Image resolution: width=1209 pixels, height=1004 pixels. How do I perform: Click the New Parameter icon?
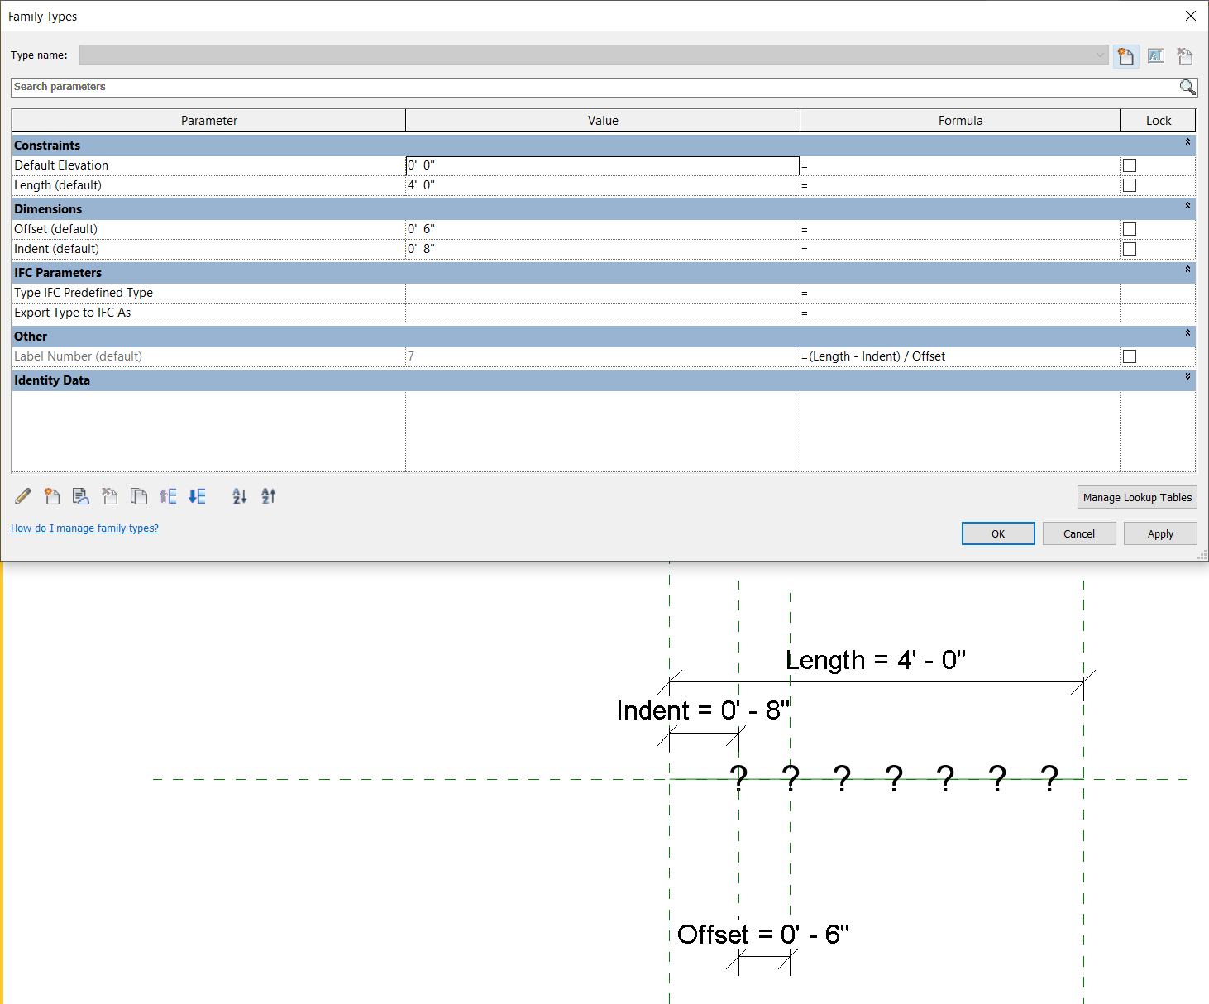coord(52,496)
